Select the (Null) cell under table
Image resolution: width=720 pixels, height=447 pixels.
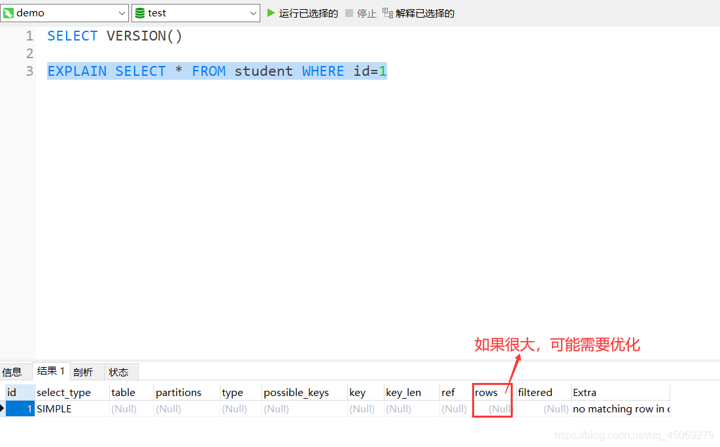click(x=131, y=408)
